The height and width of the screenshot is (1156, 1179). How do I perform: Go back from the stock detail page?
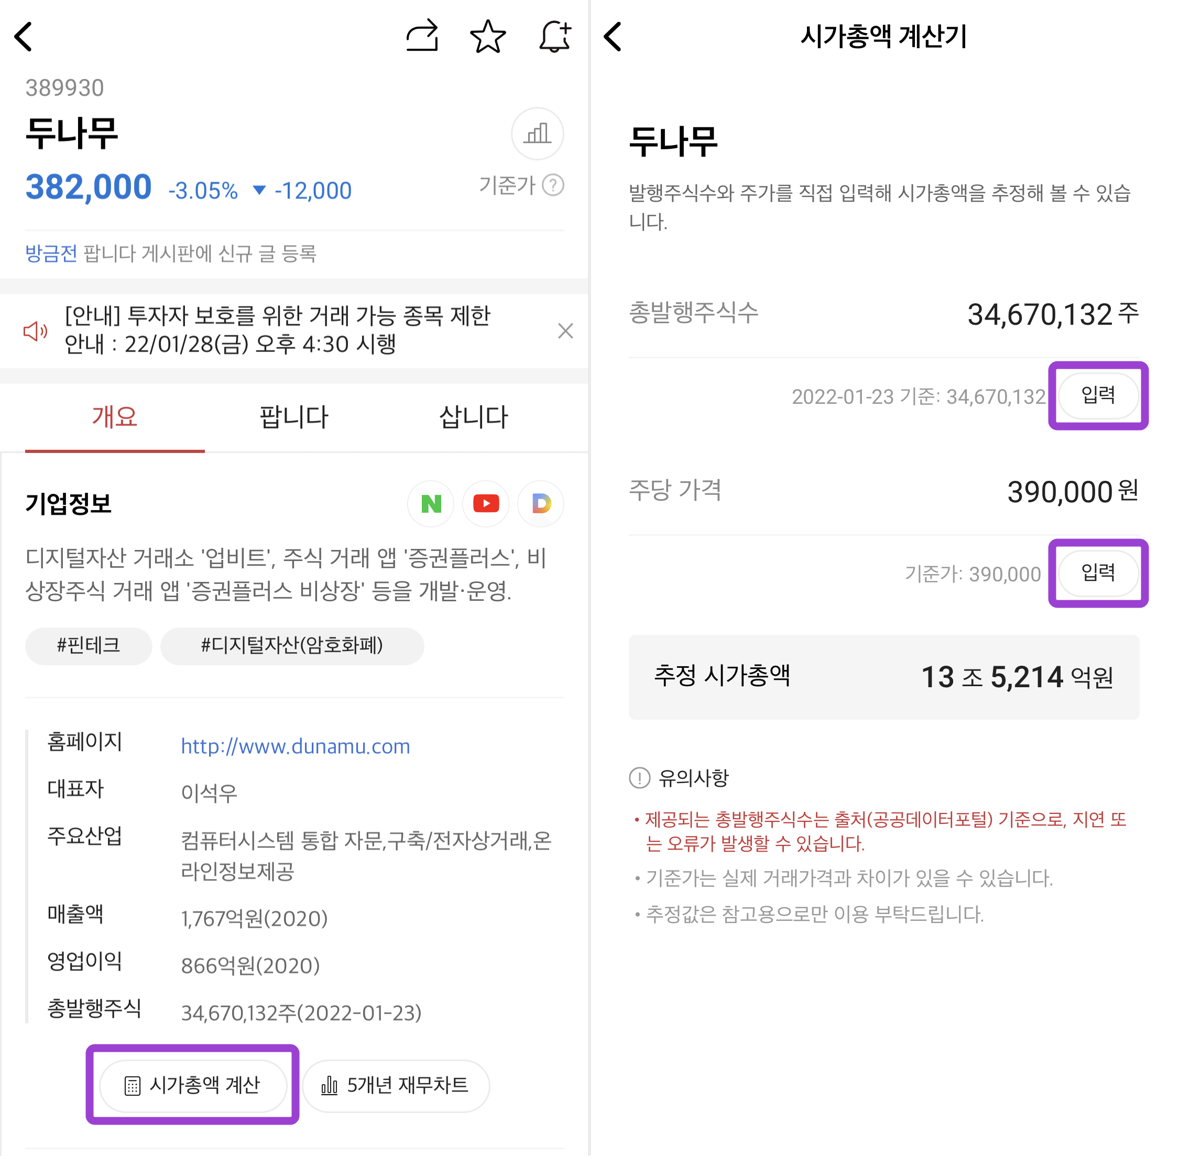click(x=24, y=37)
